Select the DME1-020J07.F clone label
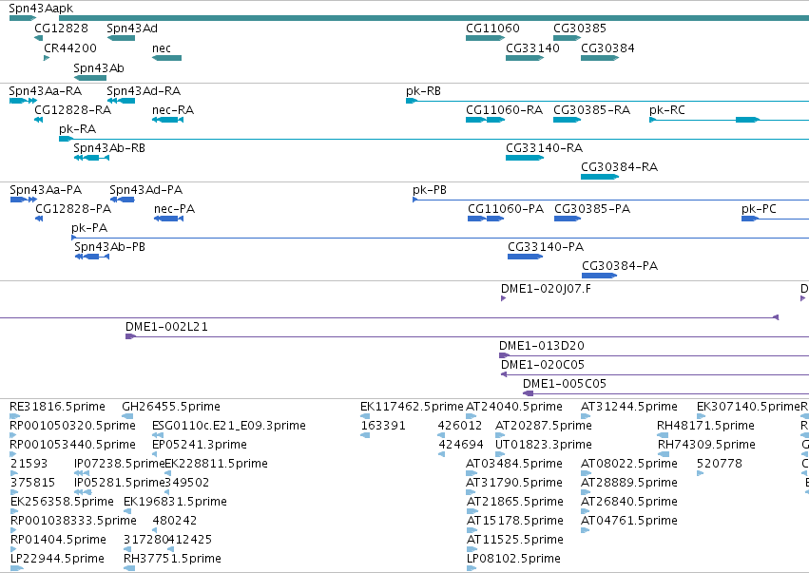The image size is (809, 573). click(547, 289)
